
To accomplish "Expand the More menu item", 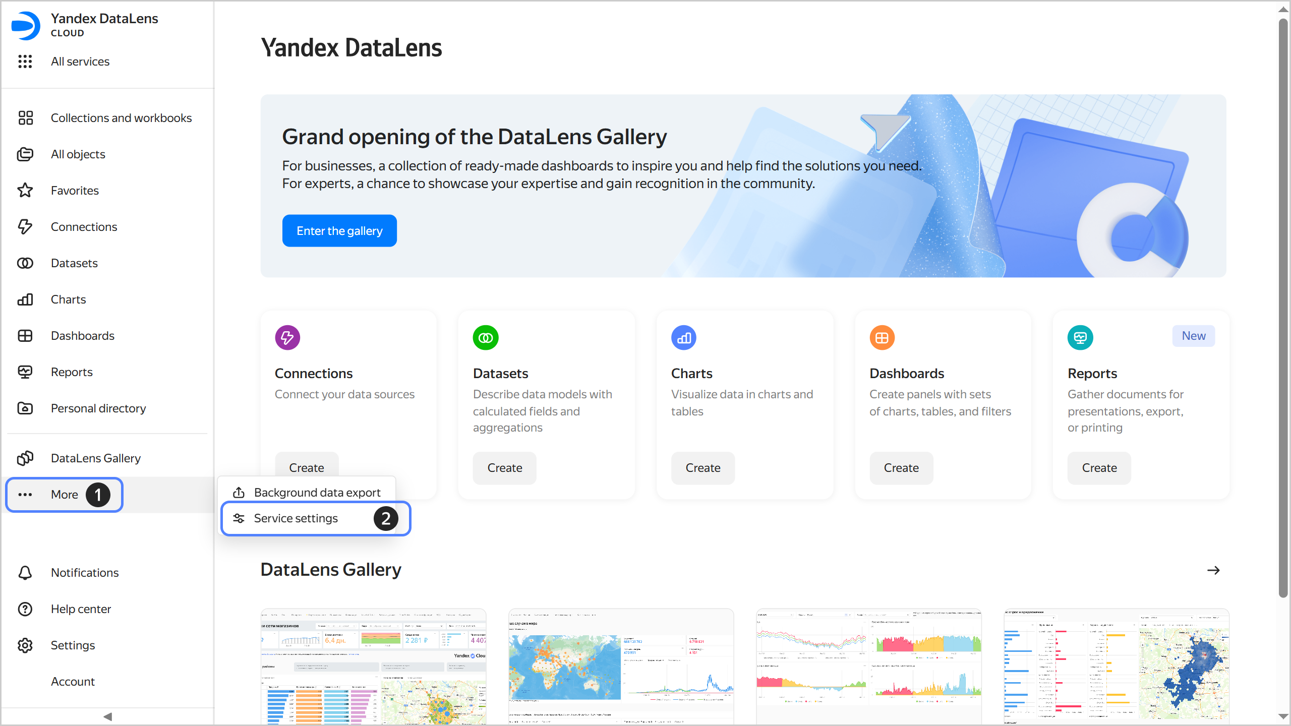I will click(65, 495).
